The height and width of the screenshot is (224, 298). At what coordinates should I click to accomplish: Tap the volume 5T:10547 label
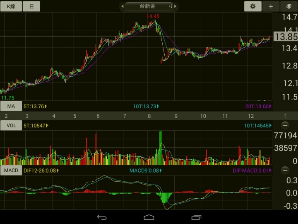pyautogui.click(x=36, y=126)
